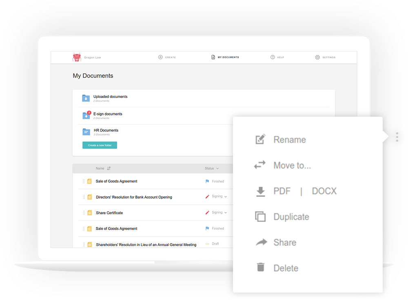Viewport: 408px width, 306px height.
Task: Open the Uploaded documents folder
Action: click(x=110, y=97)
